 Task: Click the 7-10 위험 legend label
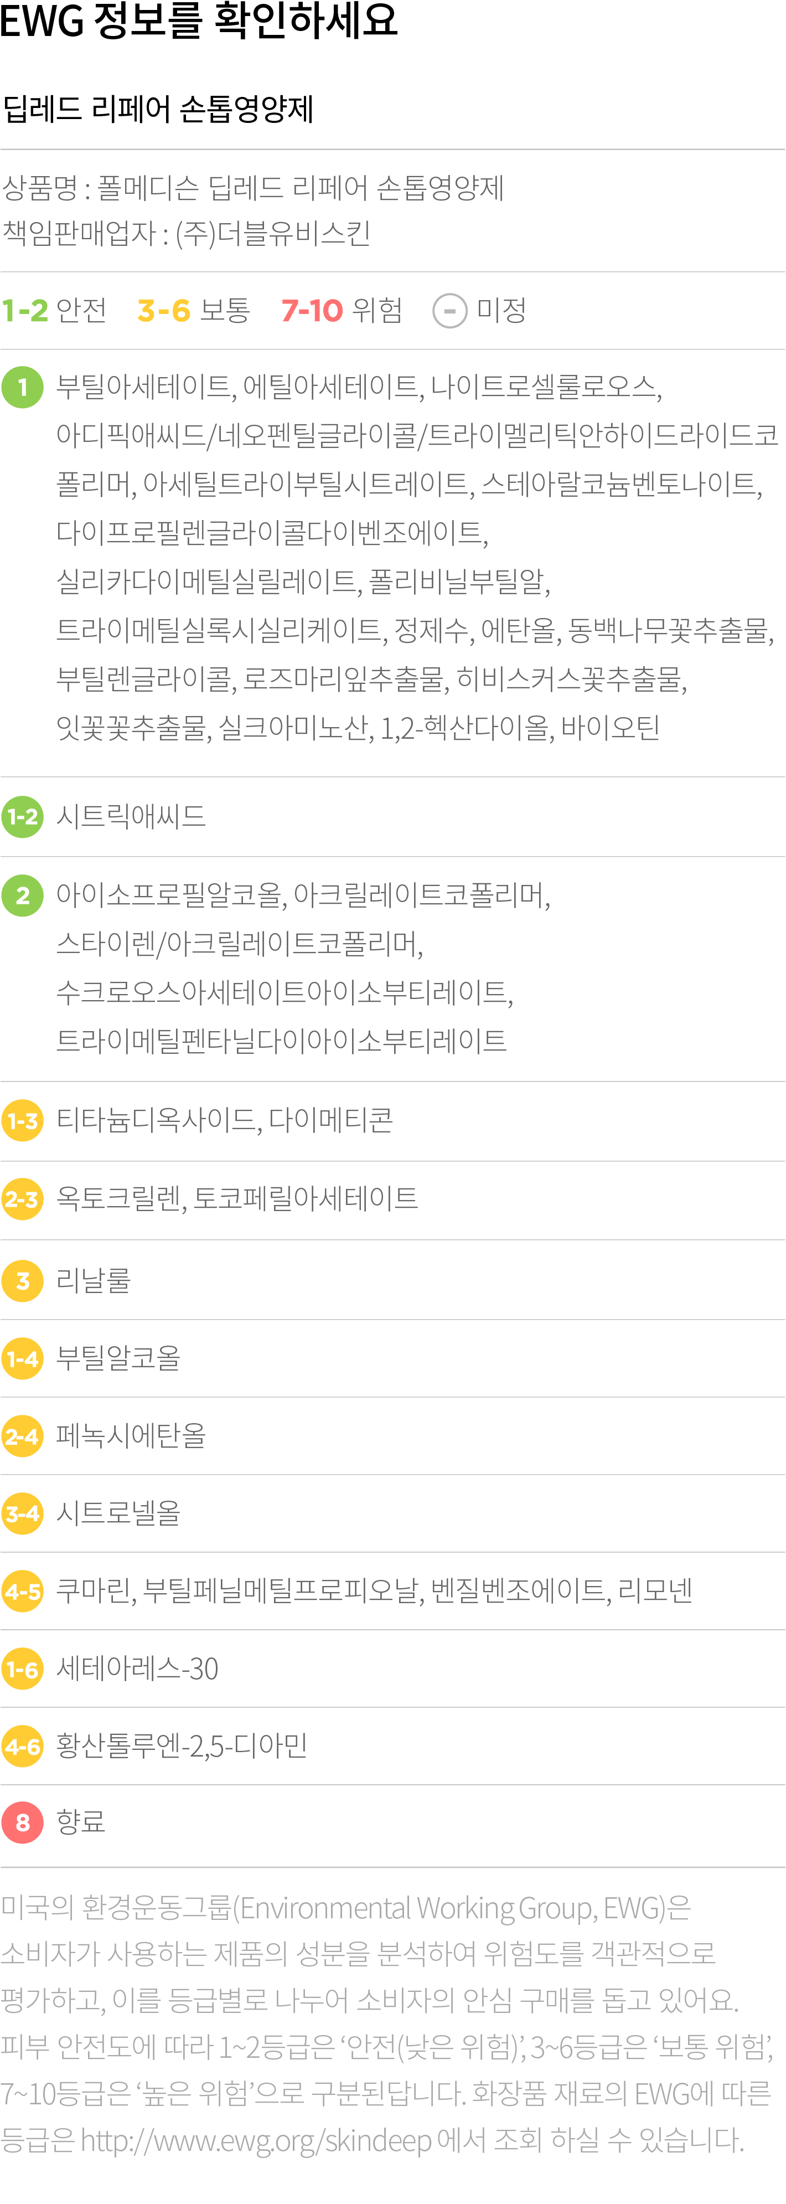pyautogui.click(x=342, y=310)
